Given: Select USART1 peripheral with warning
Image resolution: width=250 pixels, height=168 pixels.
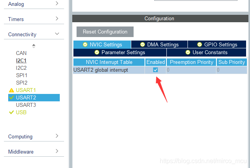Looking at the screenshot, I should coord(26,90).
